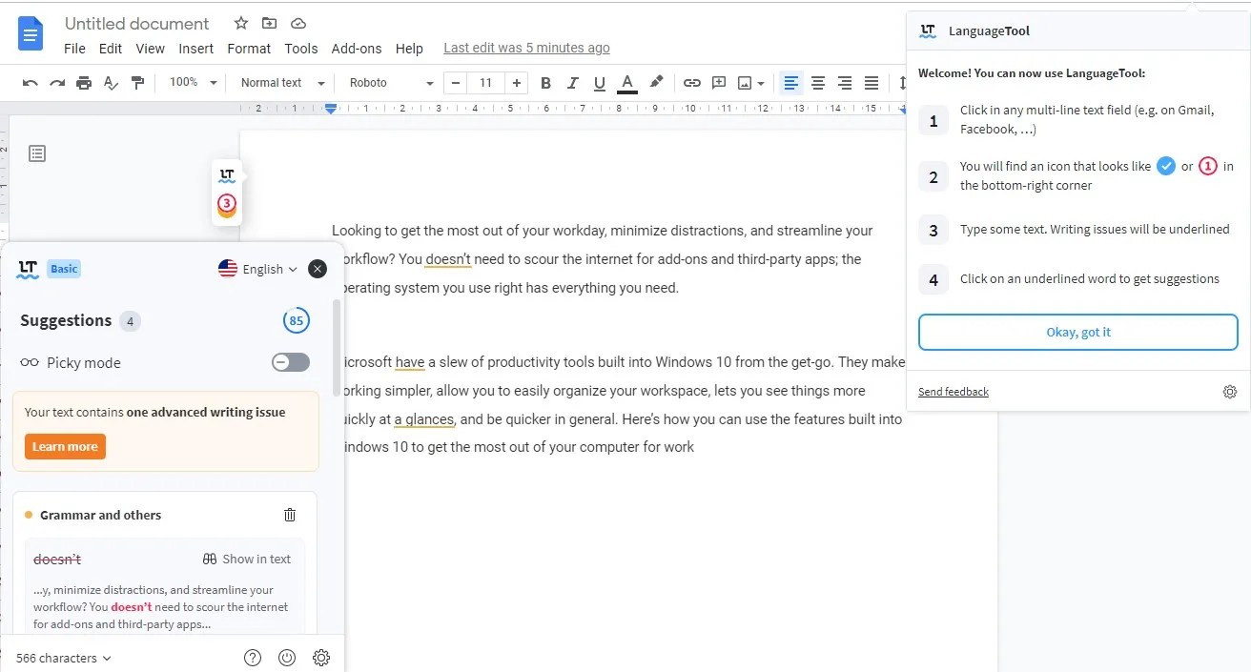The width and height of the screenshot is (1251, 672).
Task: Expand the 566 characters counter dropdown
Action: click(x=61, y=657)
